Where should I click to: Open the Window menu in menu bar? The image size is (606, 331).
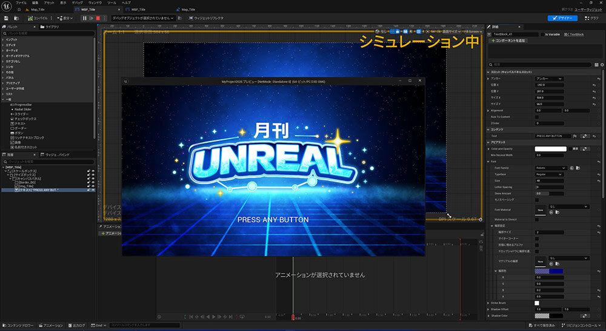pos(95,3)
